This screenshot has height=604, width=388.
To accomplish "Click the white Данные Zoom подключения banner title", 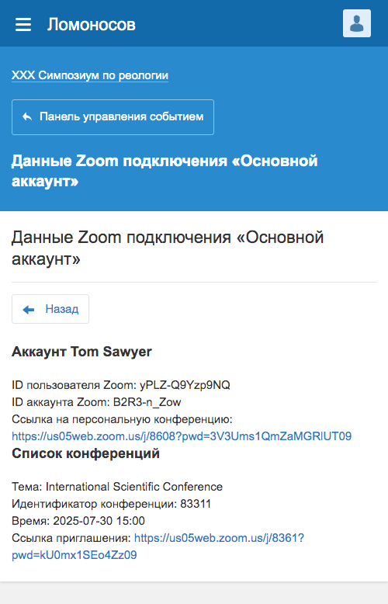I will coord(165,170).
